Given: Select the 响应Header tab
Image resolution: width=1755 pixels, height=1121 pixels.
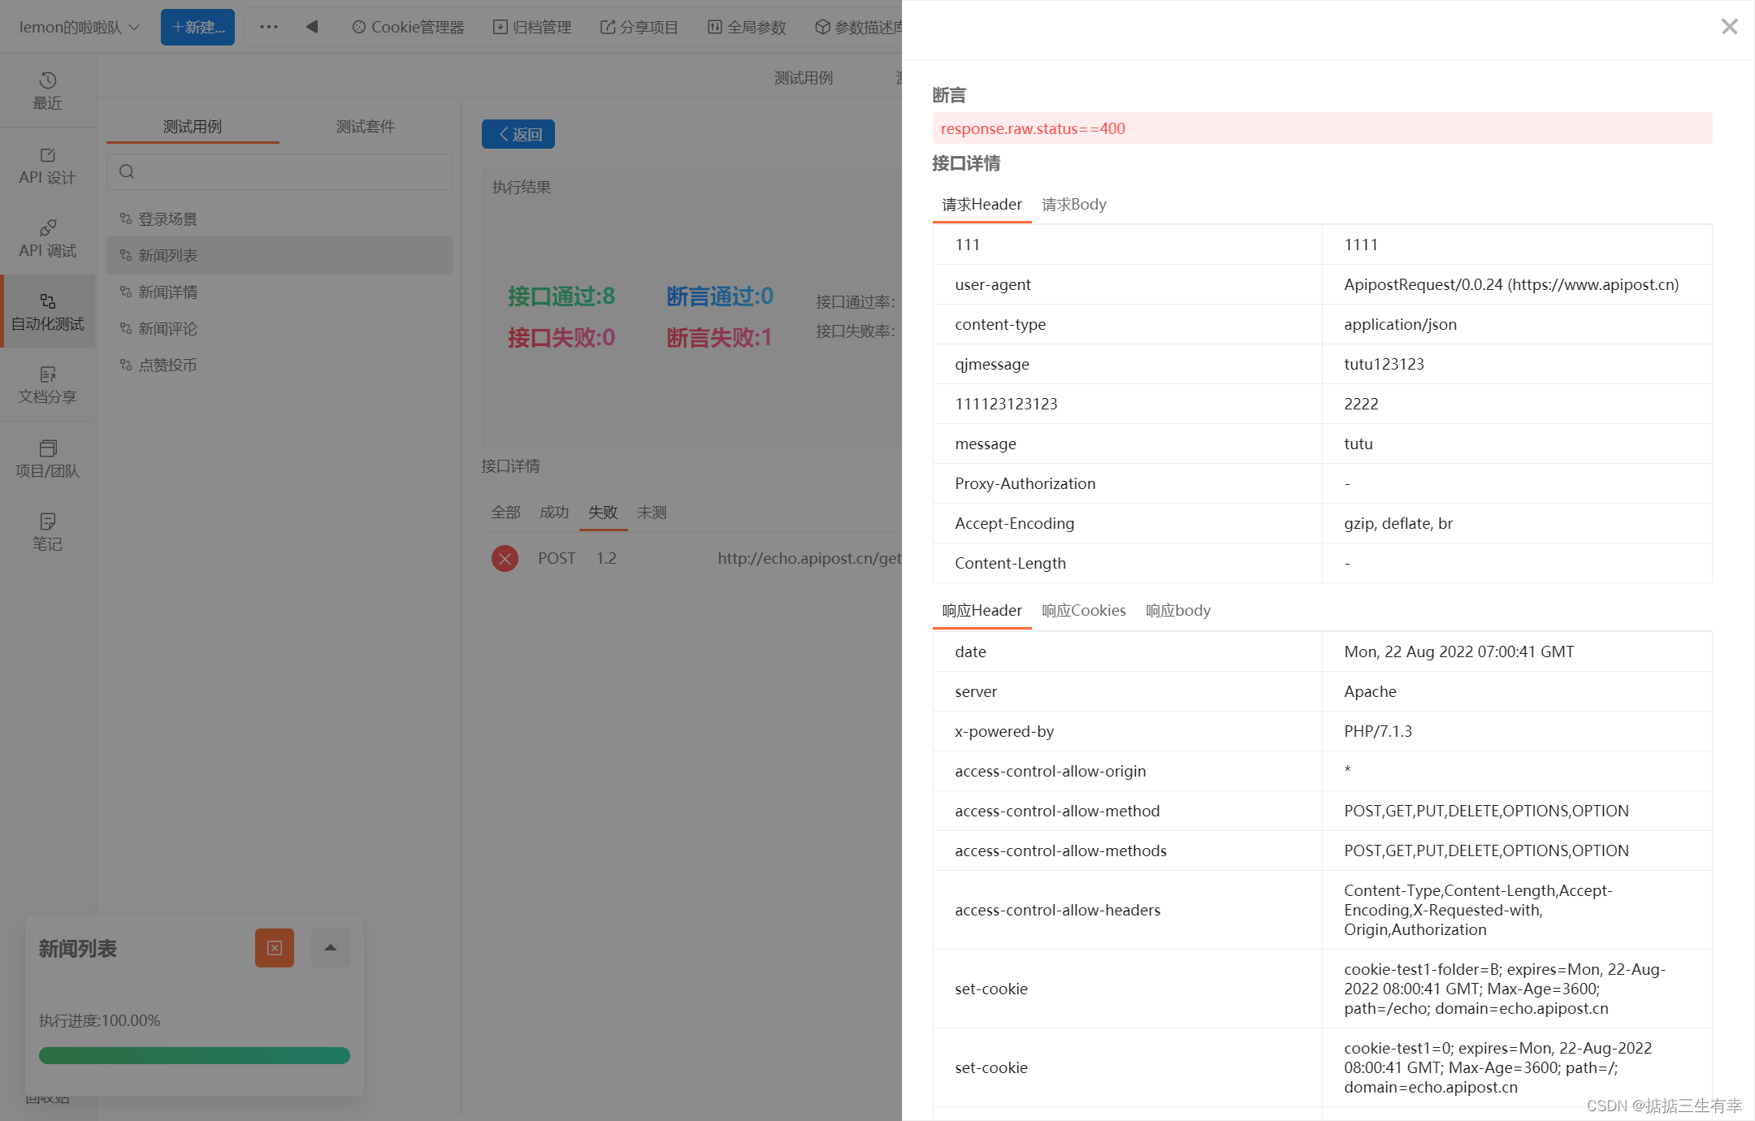Looking at the screenshot, I should [x=981, y=611].
